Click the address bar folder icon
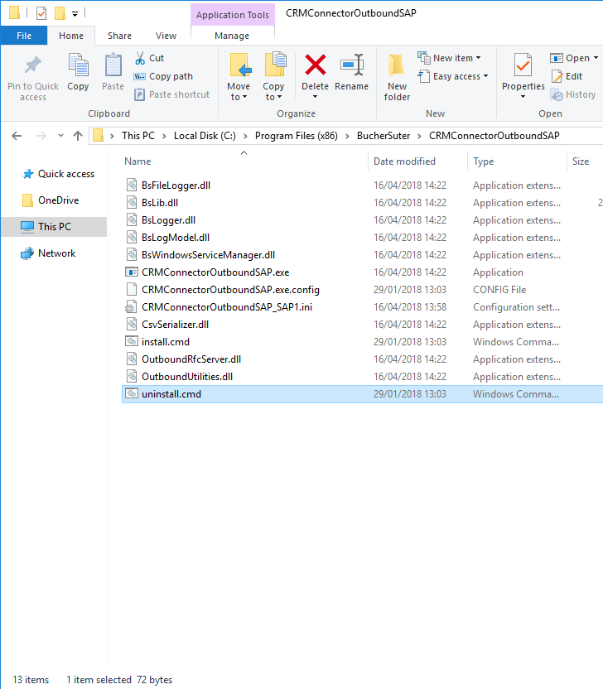The image size is (603, 689). pos(99,136)
